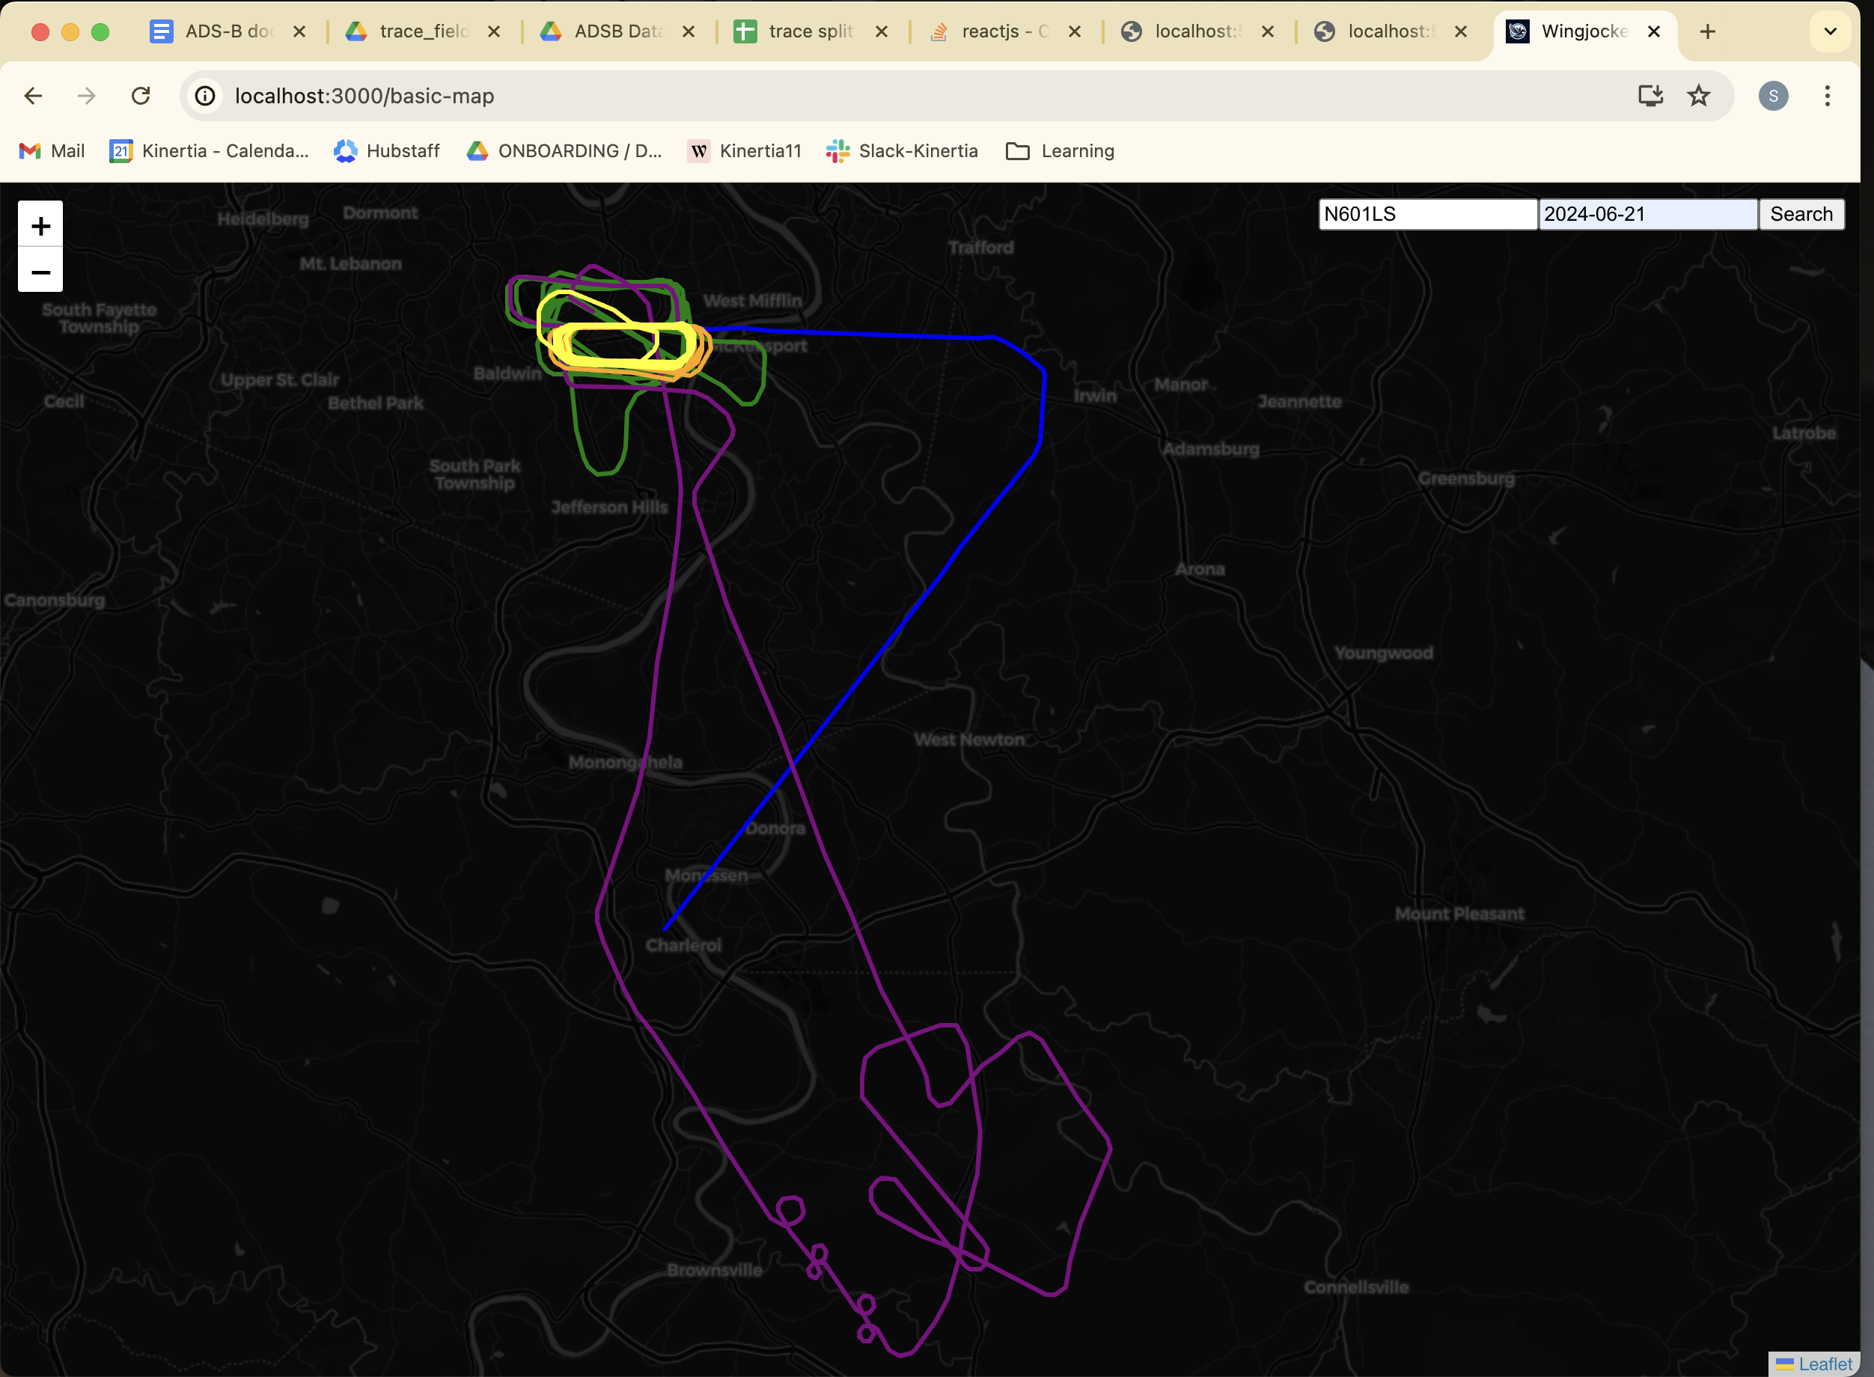Click the address bar URL
Viewport: 1874px width, 1377px height.
[x=364, y=96]
